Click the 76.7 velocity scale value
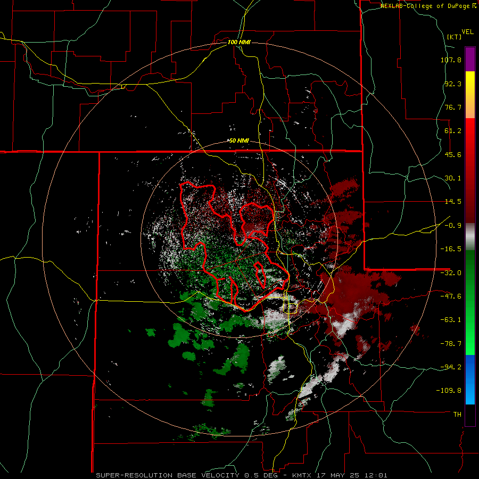This screenshot has height=479, width=479. 453,107
